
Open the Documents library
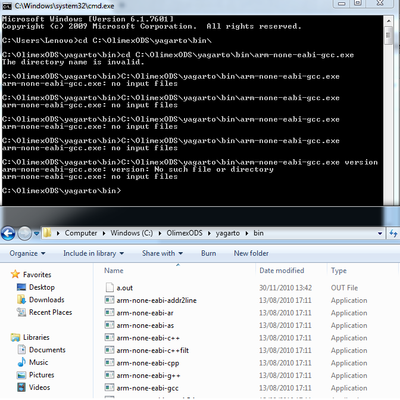47,350
